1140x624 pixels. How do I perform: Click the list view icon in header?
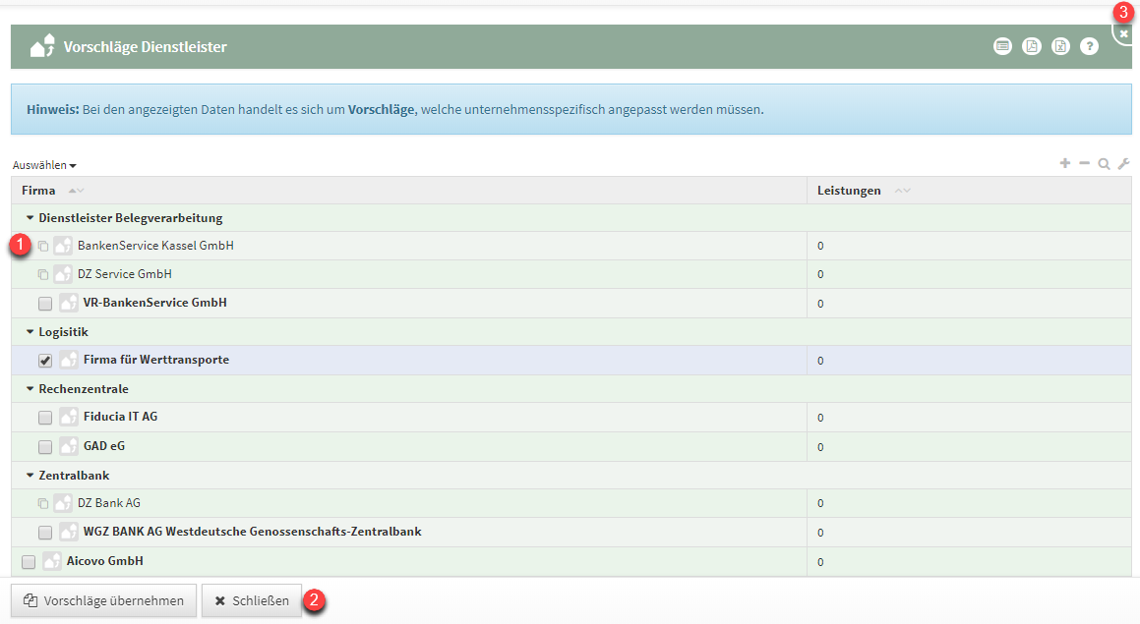1002,46
